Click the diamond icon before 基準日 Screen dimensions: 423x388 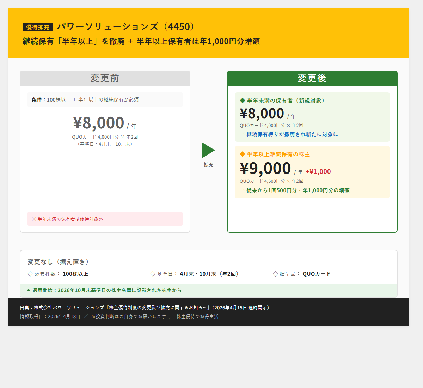coord(153,274)
